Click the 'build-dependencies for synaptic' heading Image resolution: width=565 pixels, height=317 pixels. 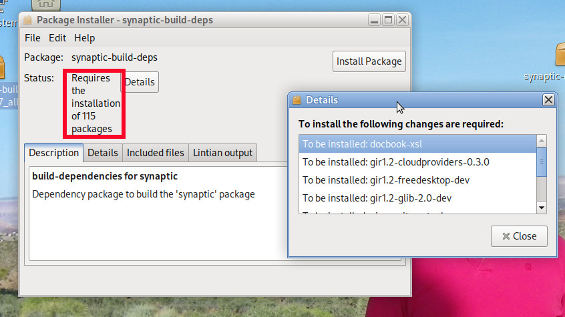click(105, 176)
